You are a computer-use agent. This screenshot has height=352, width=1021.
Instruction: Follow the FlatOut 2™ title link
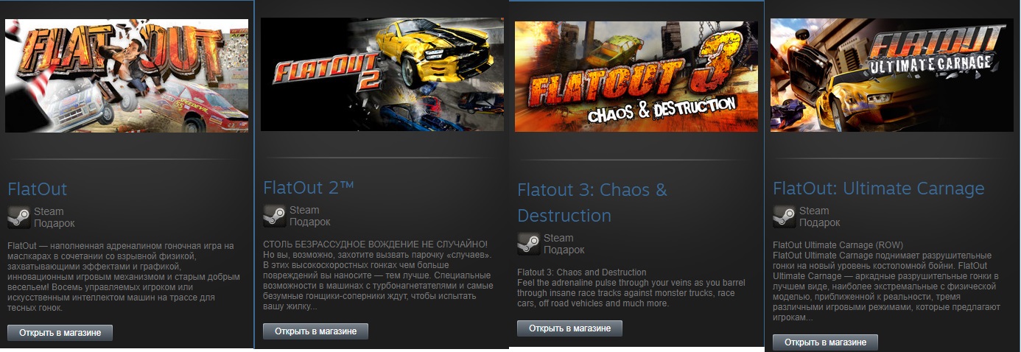point(309,187)
